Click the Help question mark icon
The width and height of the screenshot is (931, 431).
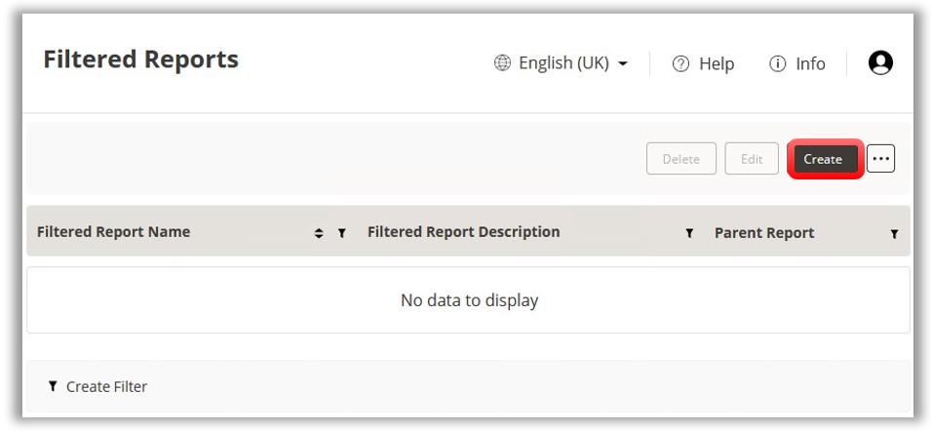pos(680,64)
